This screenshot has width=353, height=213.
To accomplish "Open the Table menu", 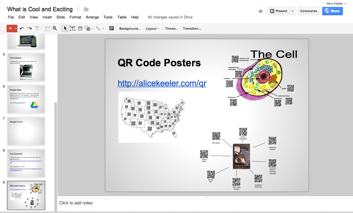I will pyautogui.click(x=122, y=17).
